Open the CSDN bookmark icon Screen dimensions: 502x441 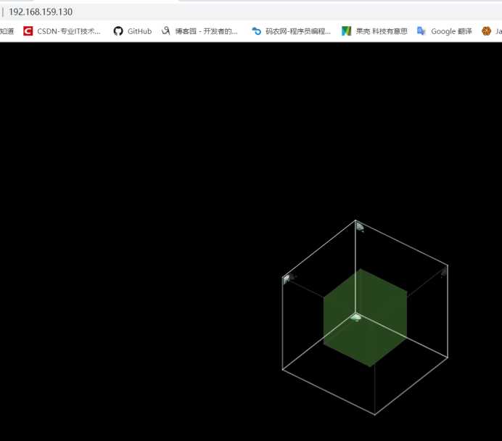click(28, 31)
